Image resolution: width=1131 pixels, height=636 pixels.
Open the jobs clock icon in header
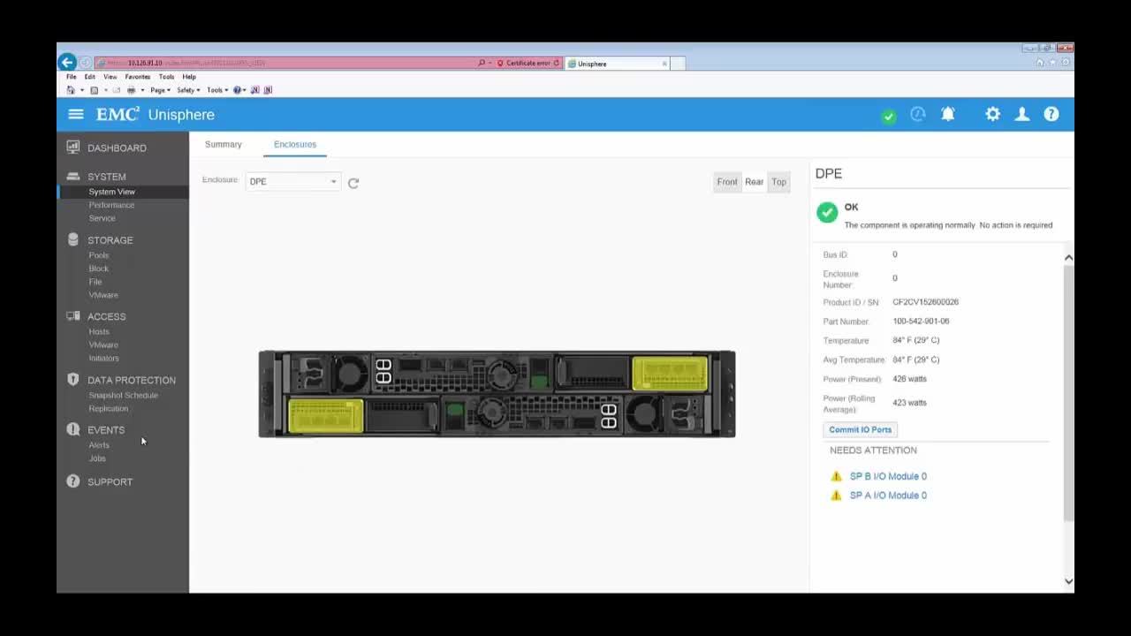(x=918, y=114)
